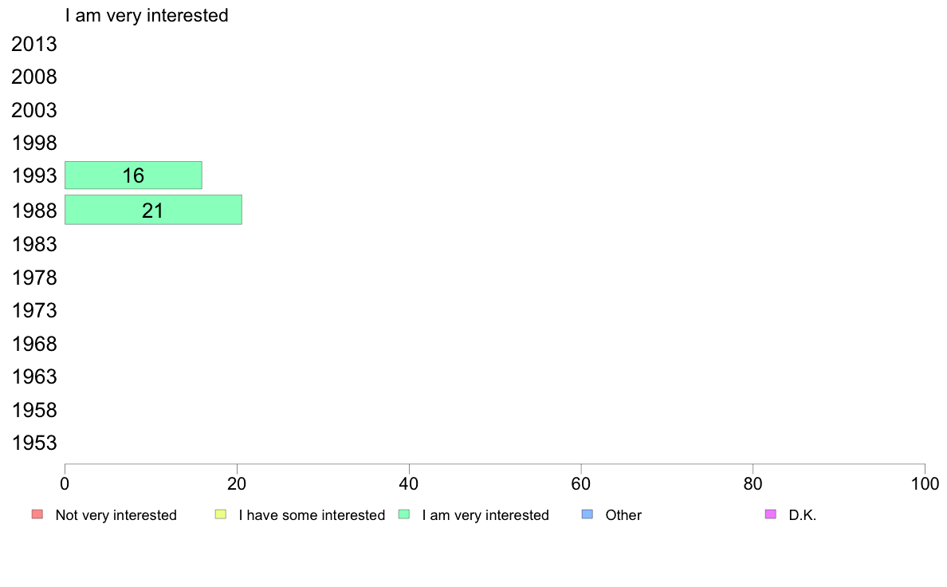Click the magenta 'D.K.' legend swatch
Image resolution: width=947 pixels, height=587 pixels.
click(x=770, y=514)
